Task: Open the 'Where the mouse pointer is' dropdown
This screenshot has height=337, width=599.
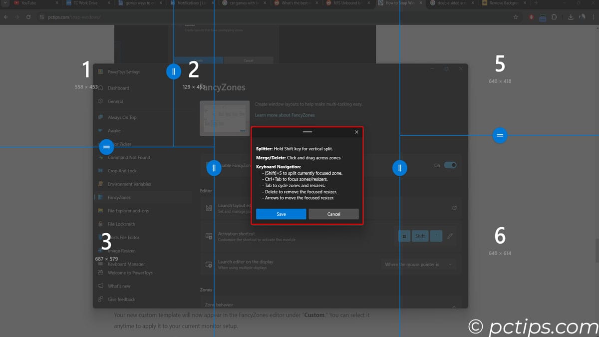Action: [418, 265]
